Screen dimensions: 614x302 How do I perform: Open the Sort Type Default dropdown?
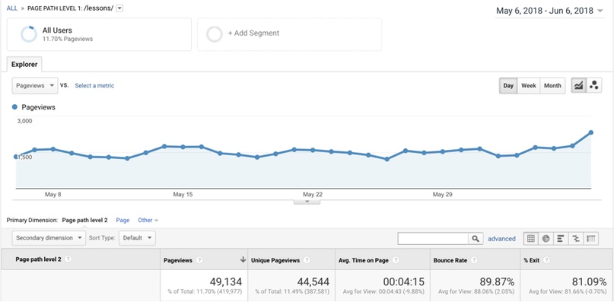137,238
